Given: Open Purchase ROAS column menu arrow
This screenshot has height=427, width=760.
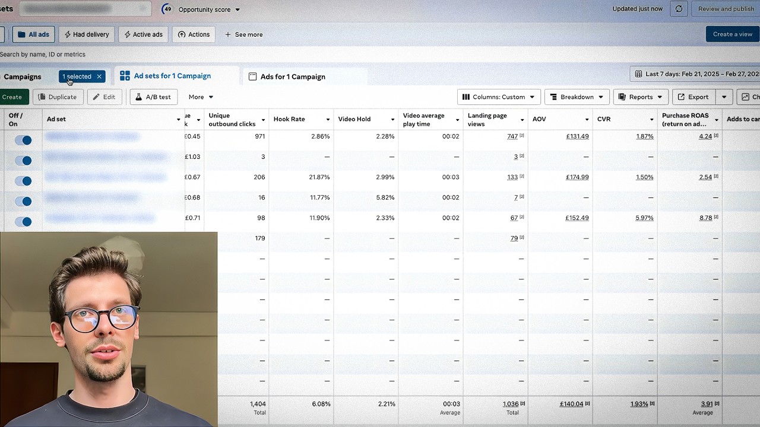Looking at the screenshot, I should [x=717, y=120].
